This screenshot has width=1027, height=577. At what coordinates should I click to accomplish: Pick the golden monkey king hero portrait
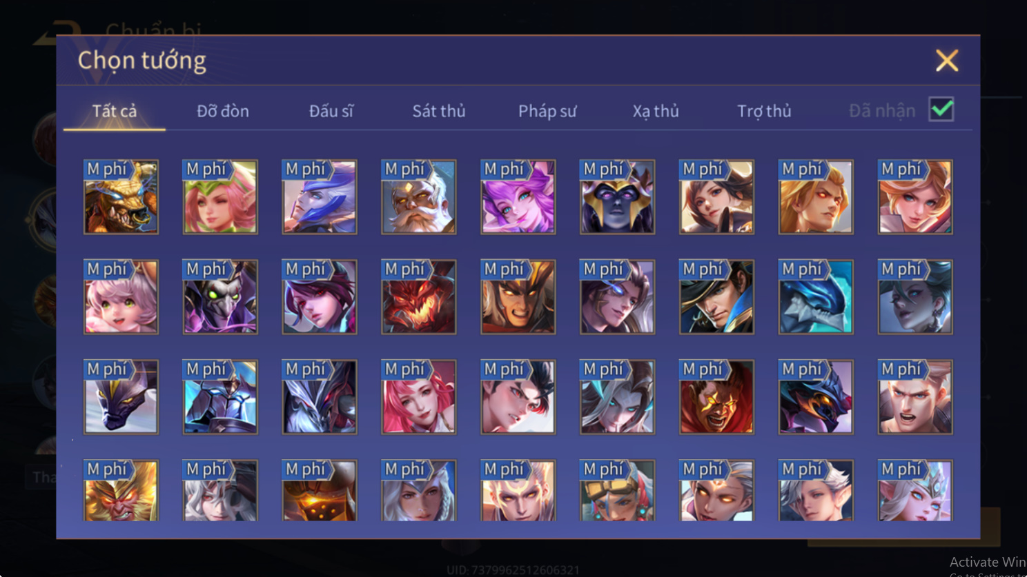[x=121, y=490]
